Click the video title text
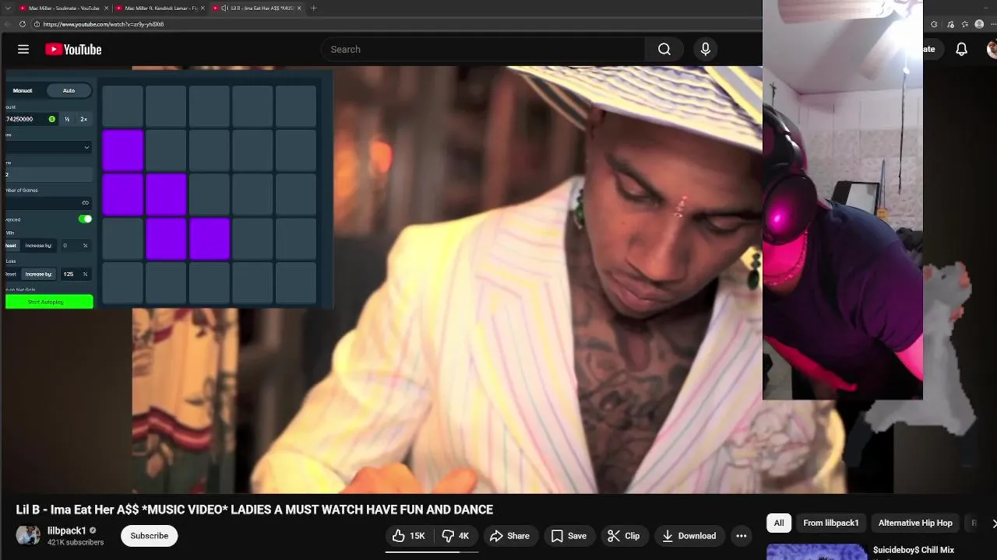Viewport: 997px width, 560px height. coord(255,510)
